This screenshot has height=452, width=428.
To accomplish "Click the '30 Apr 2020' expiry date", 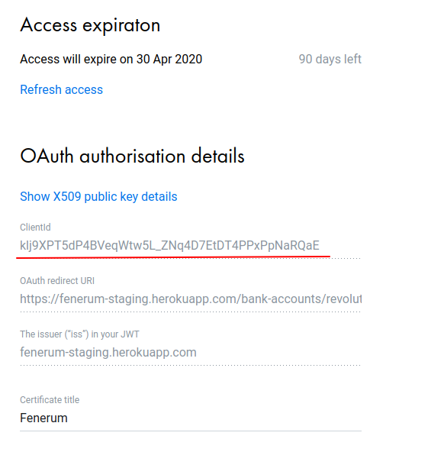I will pos(169,60).
